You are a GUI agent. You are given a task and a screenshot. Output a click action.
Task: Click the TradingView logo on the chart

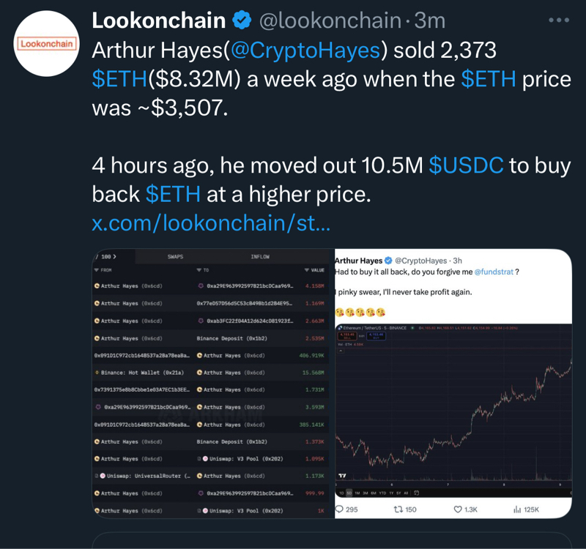pyautogui.click(x=341, y=476)
